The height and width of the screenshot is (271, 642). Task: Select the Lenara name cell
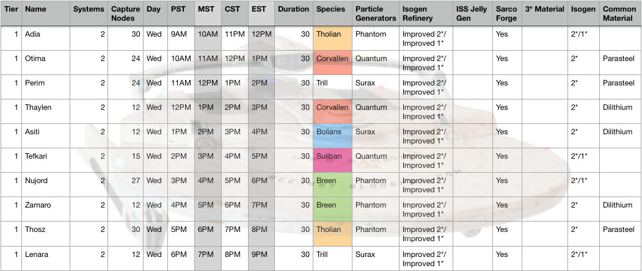coord(36,254)
